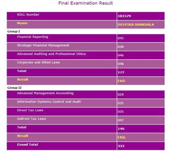Select the Advanced Management Accounting label
This screenshot has height=151, width=177.
(x=45, y=93)
